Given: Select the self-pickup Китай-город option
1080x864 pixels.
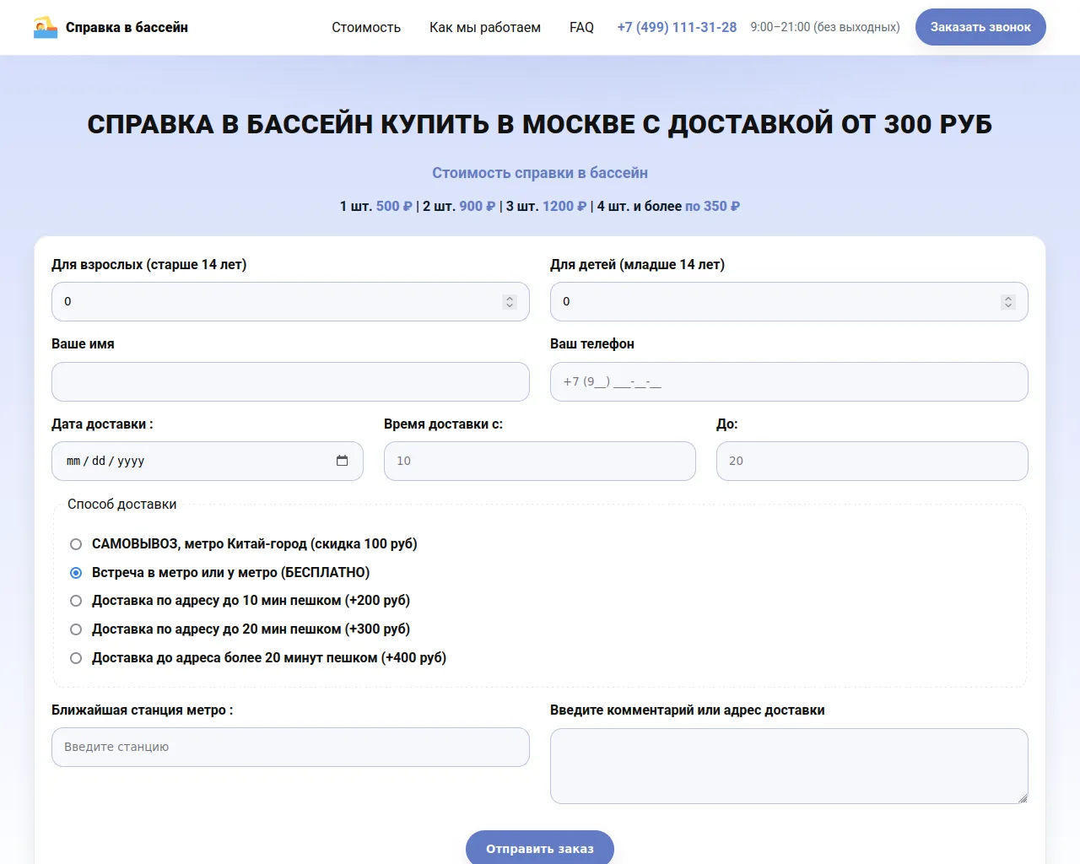Looking at the screenshot, I should 76,544.
